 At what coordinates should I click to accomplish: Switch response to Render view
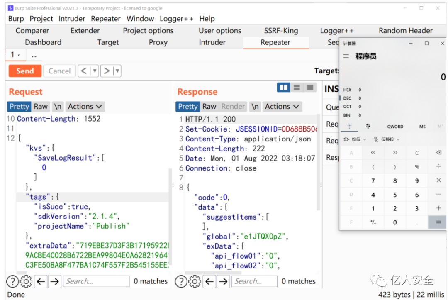click(233, 107)
